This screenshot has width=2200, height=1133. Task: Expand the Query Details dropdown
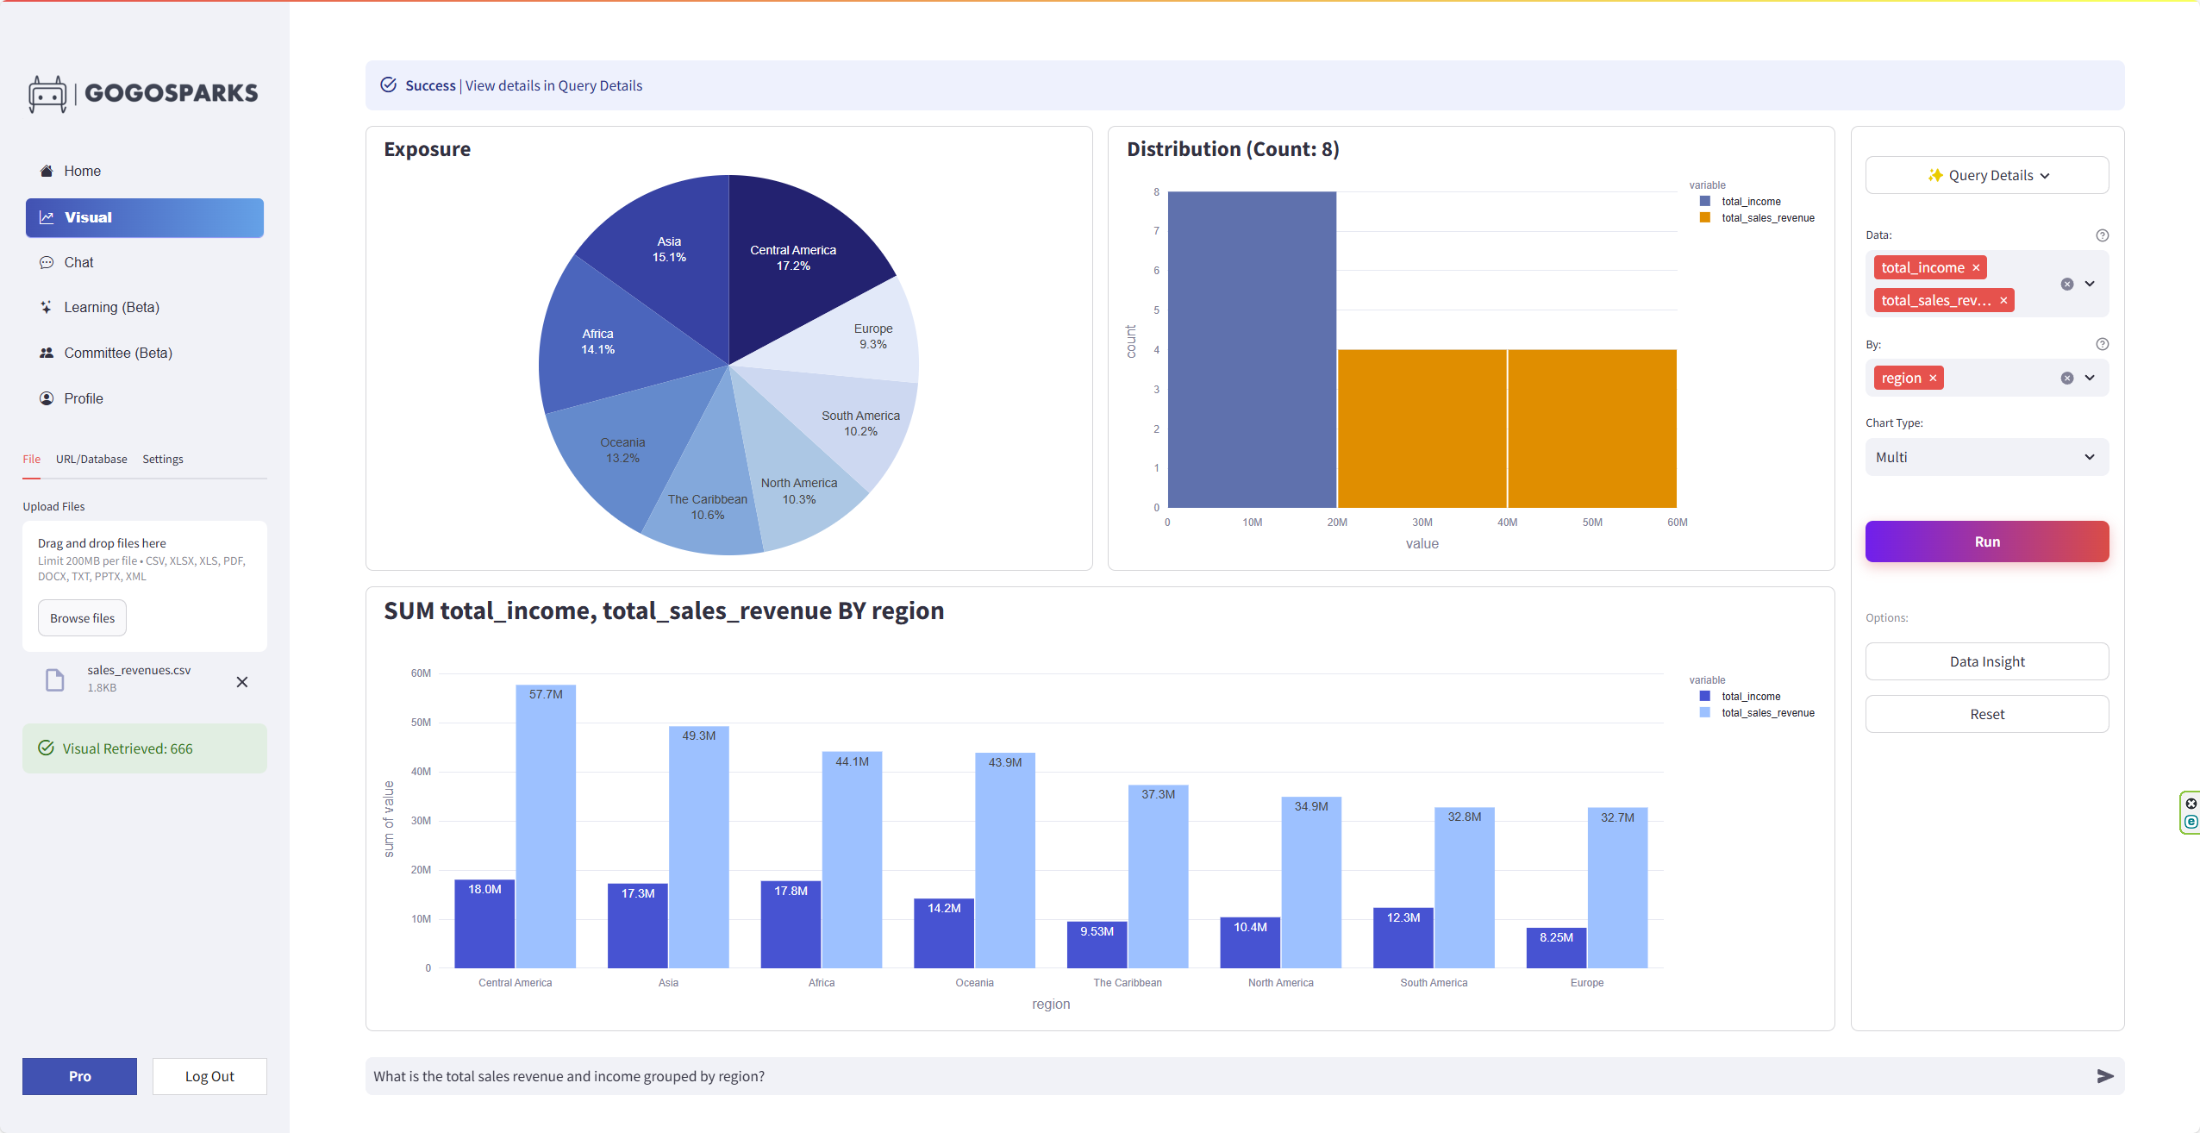[x=1987, y=175]
